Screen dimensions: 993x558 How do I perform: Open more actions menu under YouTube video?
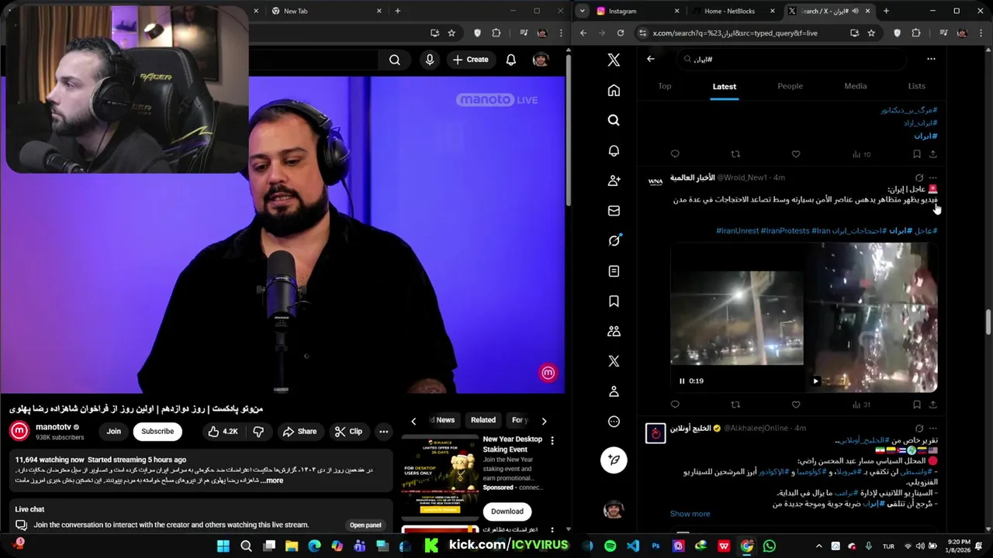click(x=383, y=432)
